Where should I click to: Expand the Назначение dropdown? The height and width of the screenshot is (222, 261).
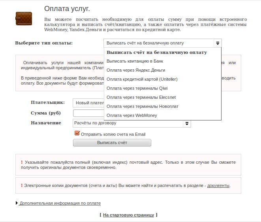(x=132, y=123)
